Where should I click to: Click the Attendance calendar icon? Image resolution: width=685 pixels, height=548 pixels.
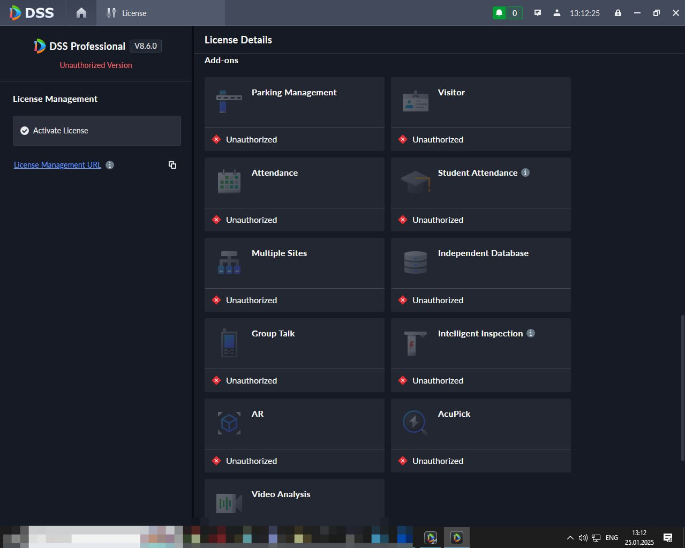[x=229, y=182]
